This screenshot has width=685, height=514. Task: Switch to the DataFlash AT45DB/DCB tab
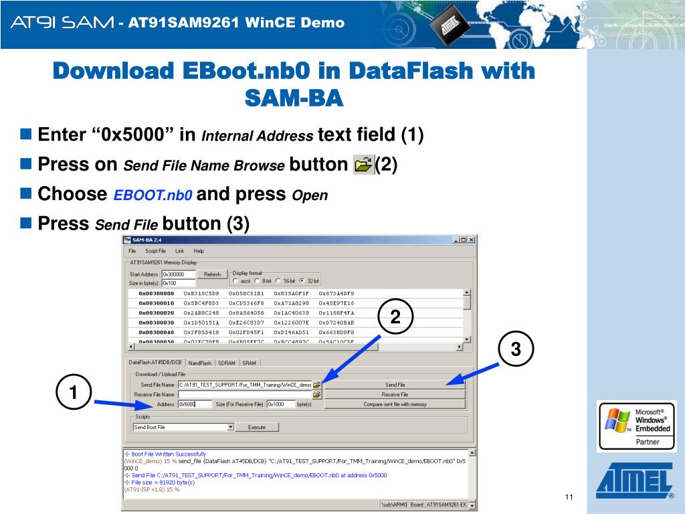155,362
